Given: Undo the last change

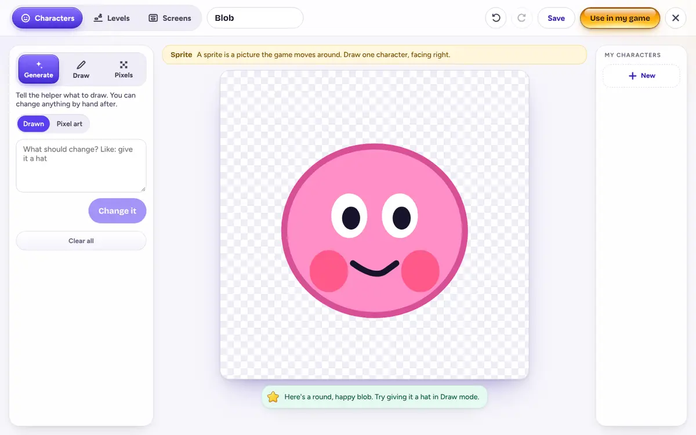Looking at the screenshot, I should click(x=496, y=18).
